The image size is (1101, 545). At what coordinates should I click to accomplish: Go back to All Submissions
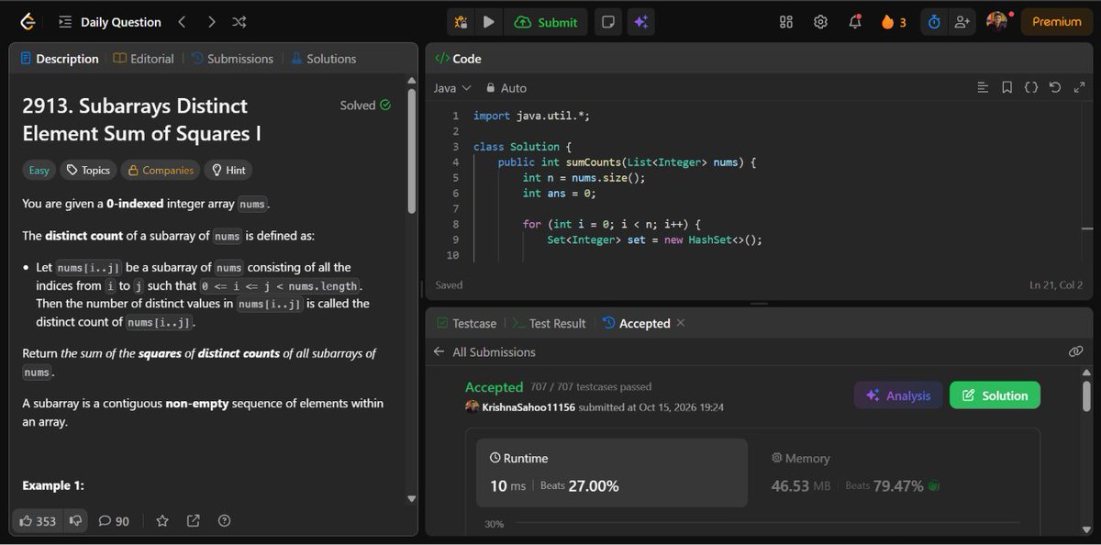(x=484, y=352)
